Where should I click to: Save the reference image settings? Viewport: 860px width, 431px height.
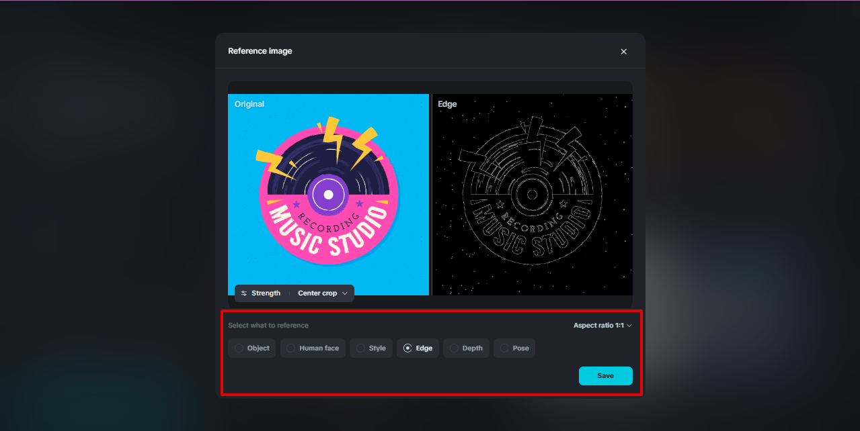click(x=605, y=376)
